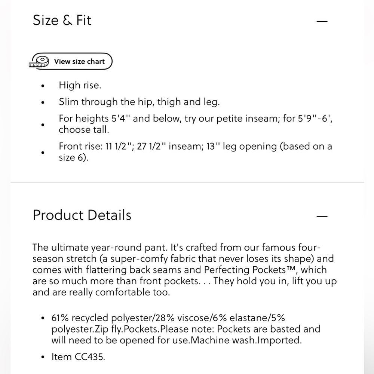This screenshot has width=374, height=374.
Task: Click 'The ultimate year-round pant' sentence
Action: (x=100, y=247)
